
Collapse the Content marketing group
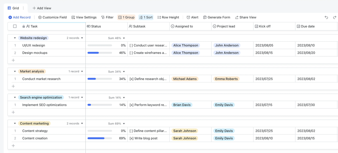[15, 124]
